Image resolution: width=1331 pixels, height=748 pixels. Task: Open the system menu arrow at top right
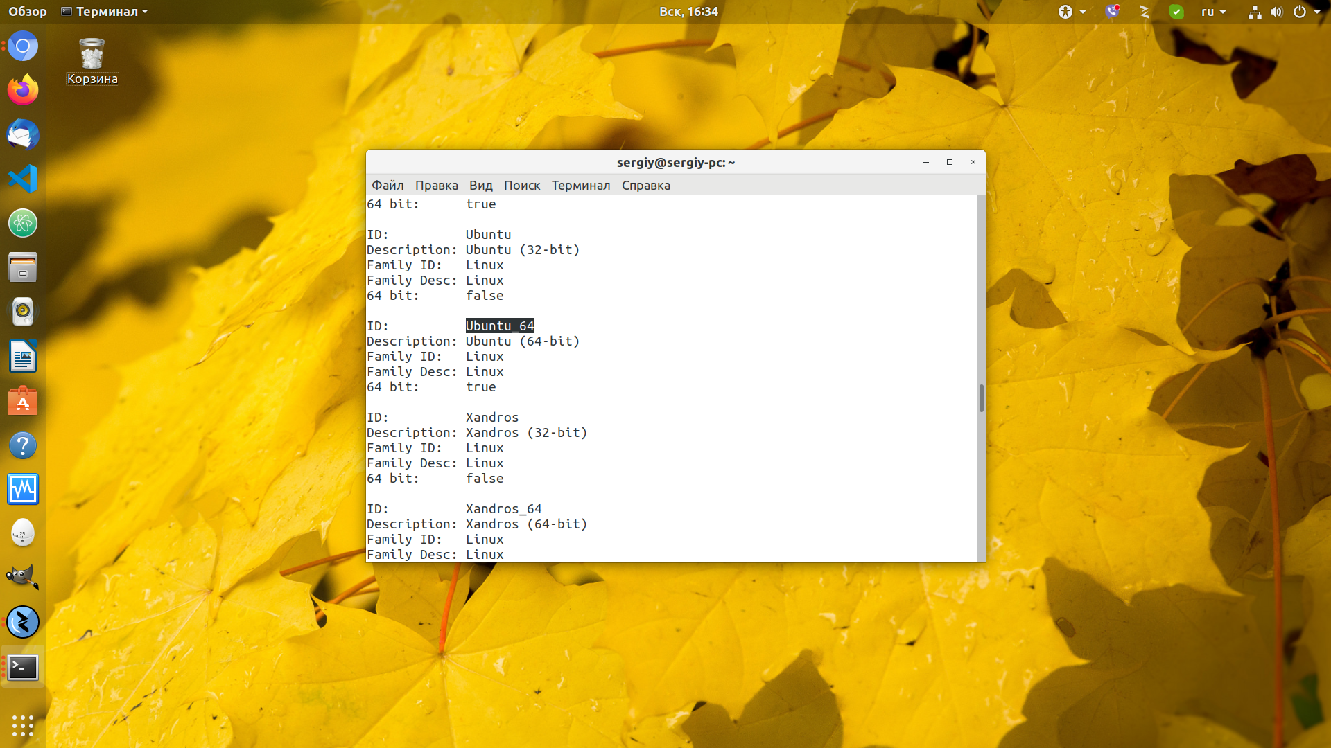point(1317,11)
